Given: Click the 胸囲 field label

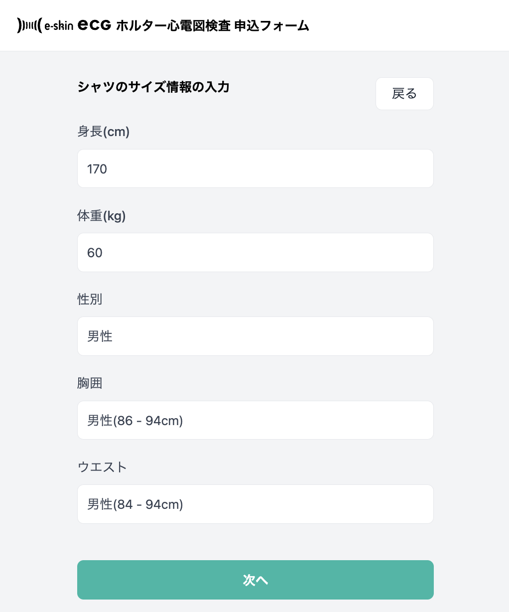Looking at the screenshot, I should (x=90, y=383).
